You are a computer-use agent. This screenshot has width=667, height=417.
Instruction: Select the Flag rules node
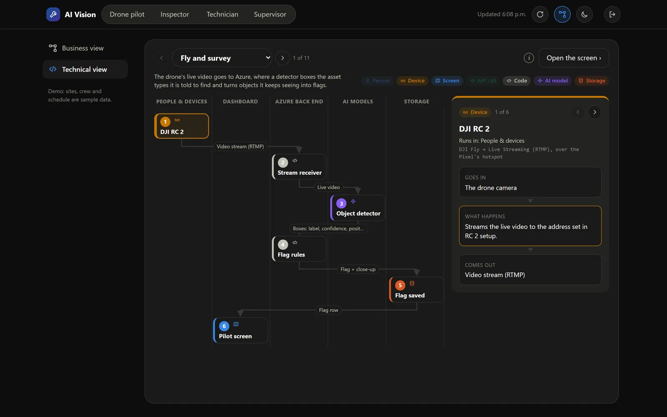[299, 249]
